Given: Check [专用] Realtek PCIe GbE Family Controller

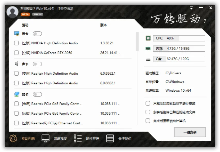Looking at the screenshot, I should coord(17,104).
